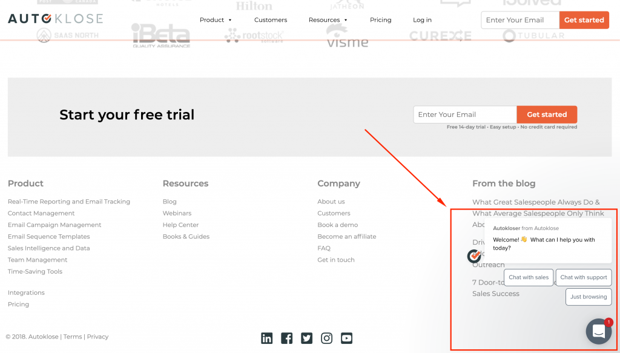This screenshot has width=620, height=353.
Task: Expand the Resources dropdown menu
Action: pyautogui.click(x=328, y=20)
